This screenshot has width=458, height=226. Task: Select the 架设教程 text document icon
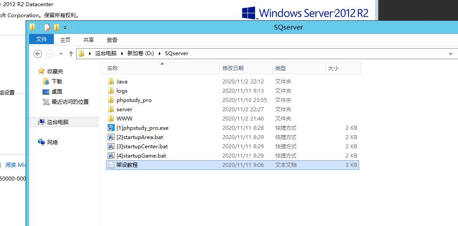point(111,165)
